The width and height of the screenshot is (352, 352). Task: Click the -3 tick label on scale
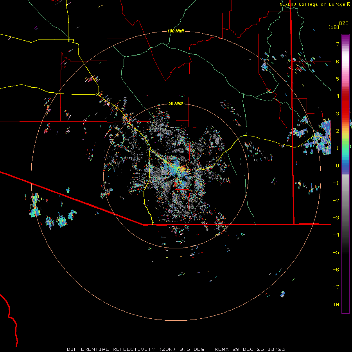(336, 218)
